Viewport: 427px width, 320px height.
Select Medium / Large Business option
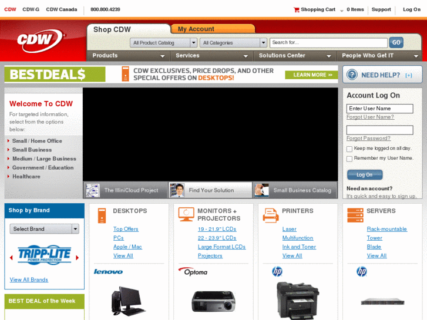coord(44,159)
